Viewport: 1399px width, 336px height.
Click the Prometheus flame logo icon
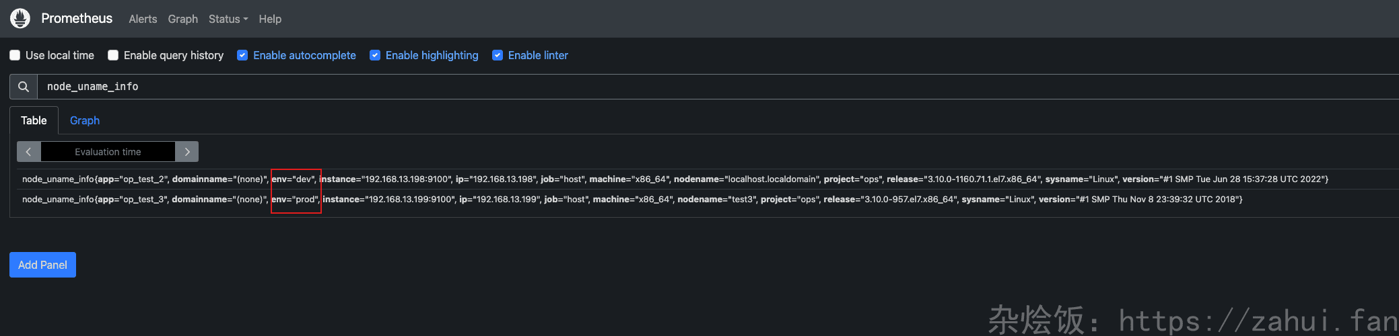[20, 18]
